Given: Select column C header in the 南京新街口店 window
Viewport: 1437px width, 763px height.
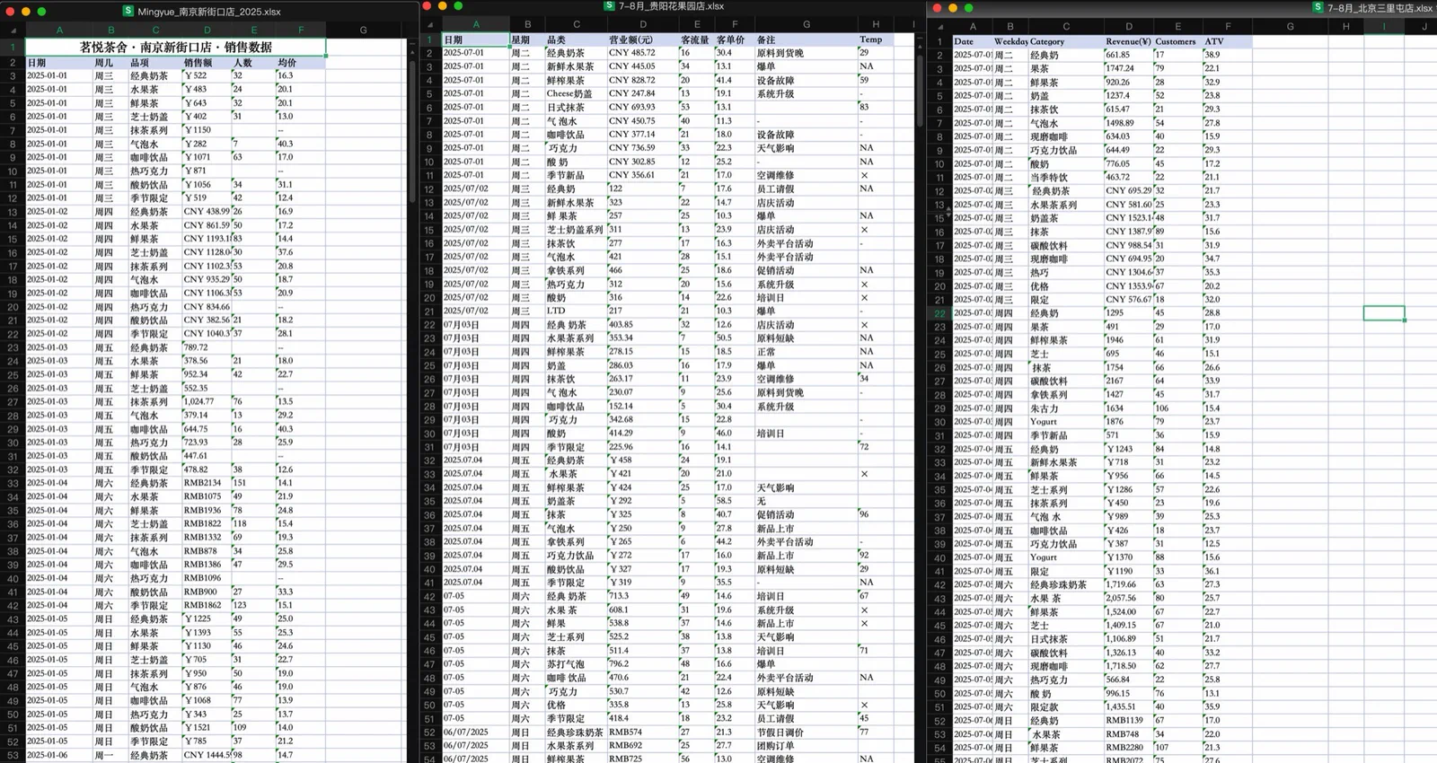Looking at the screenshot, I should pos(154,30).
